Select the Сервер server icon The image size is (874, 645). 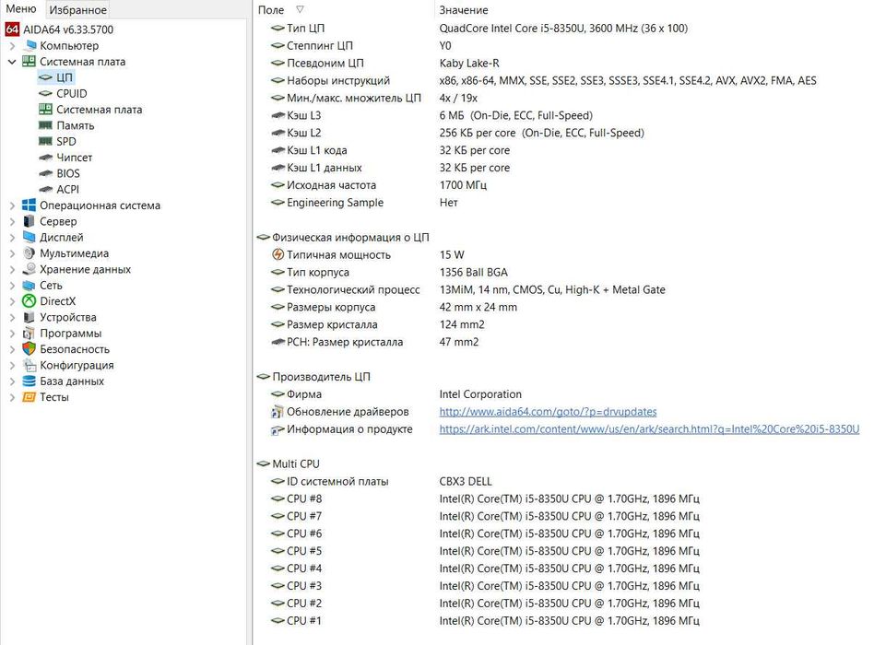pos(29,221)
